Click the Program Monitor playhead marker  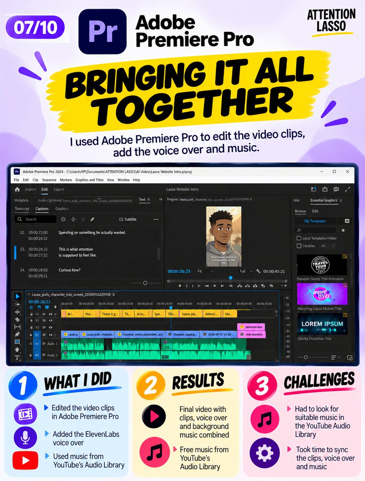pyautogui.click(x=230, y=277)
